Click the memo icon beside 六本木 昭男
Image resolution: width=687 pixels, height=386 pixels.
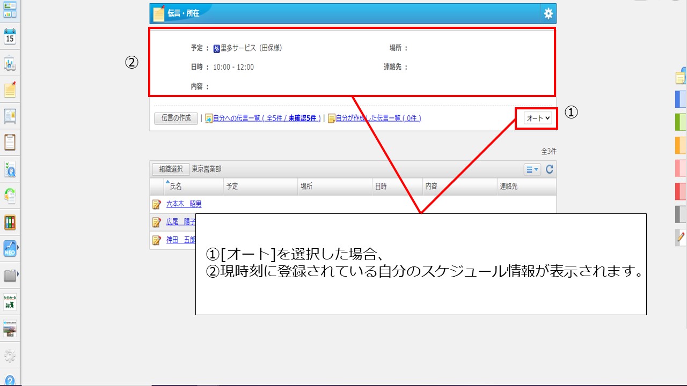tap(157, 204)
